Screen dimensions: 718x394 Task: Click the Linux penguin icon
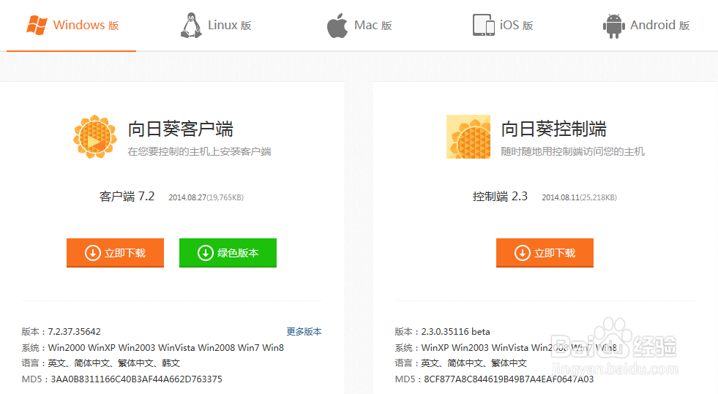[191, 25]
